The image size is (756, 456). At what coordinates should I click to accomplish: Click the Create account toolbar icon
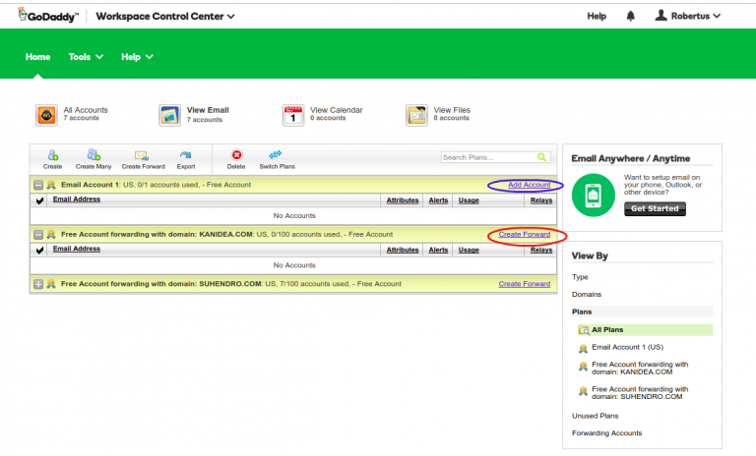coord(52,155)
